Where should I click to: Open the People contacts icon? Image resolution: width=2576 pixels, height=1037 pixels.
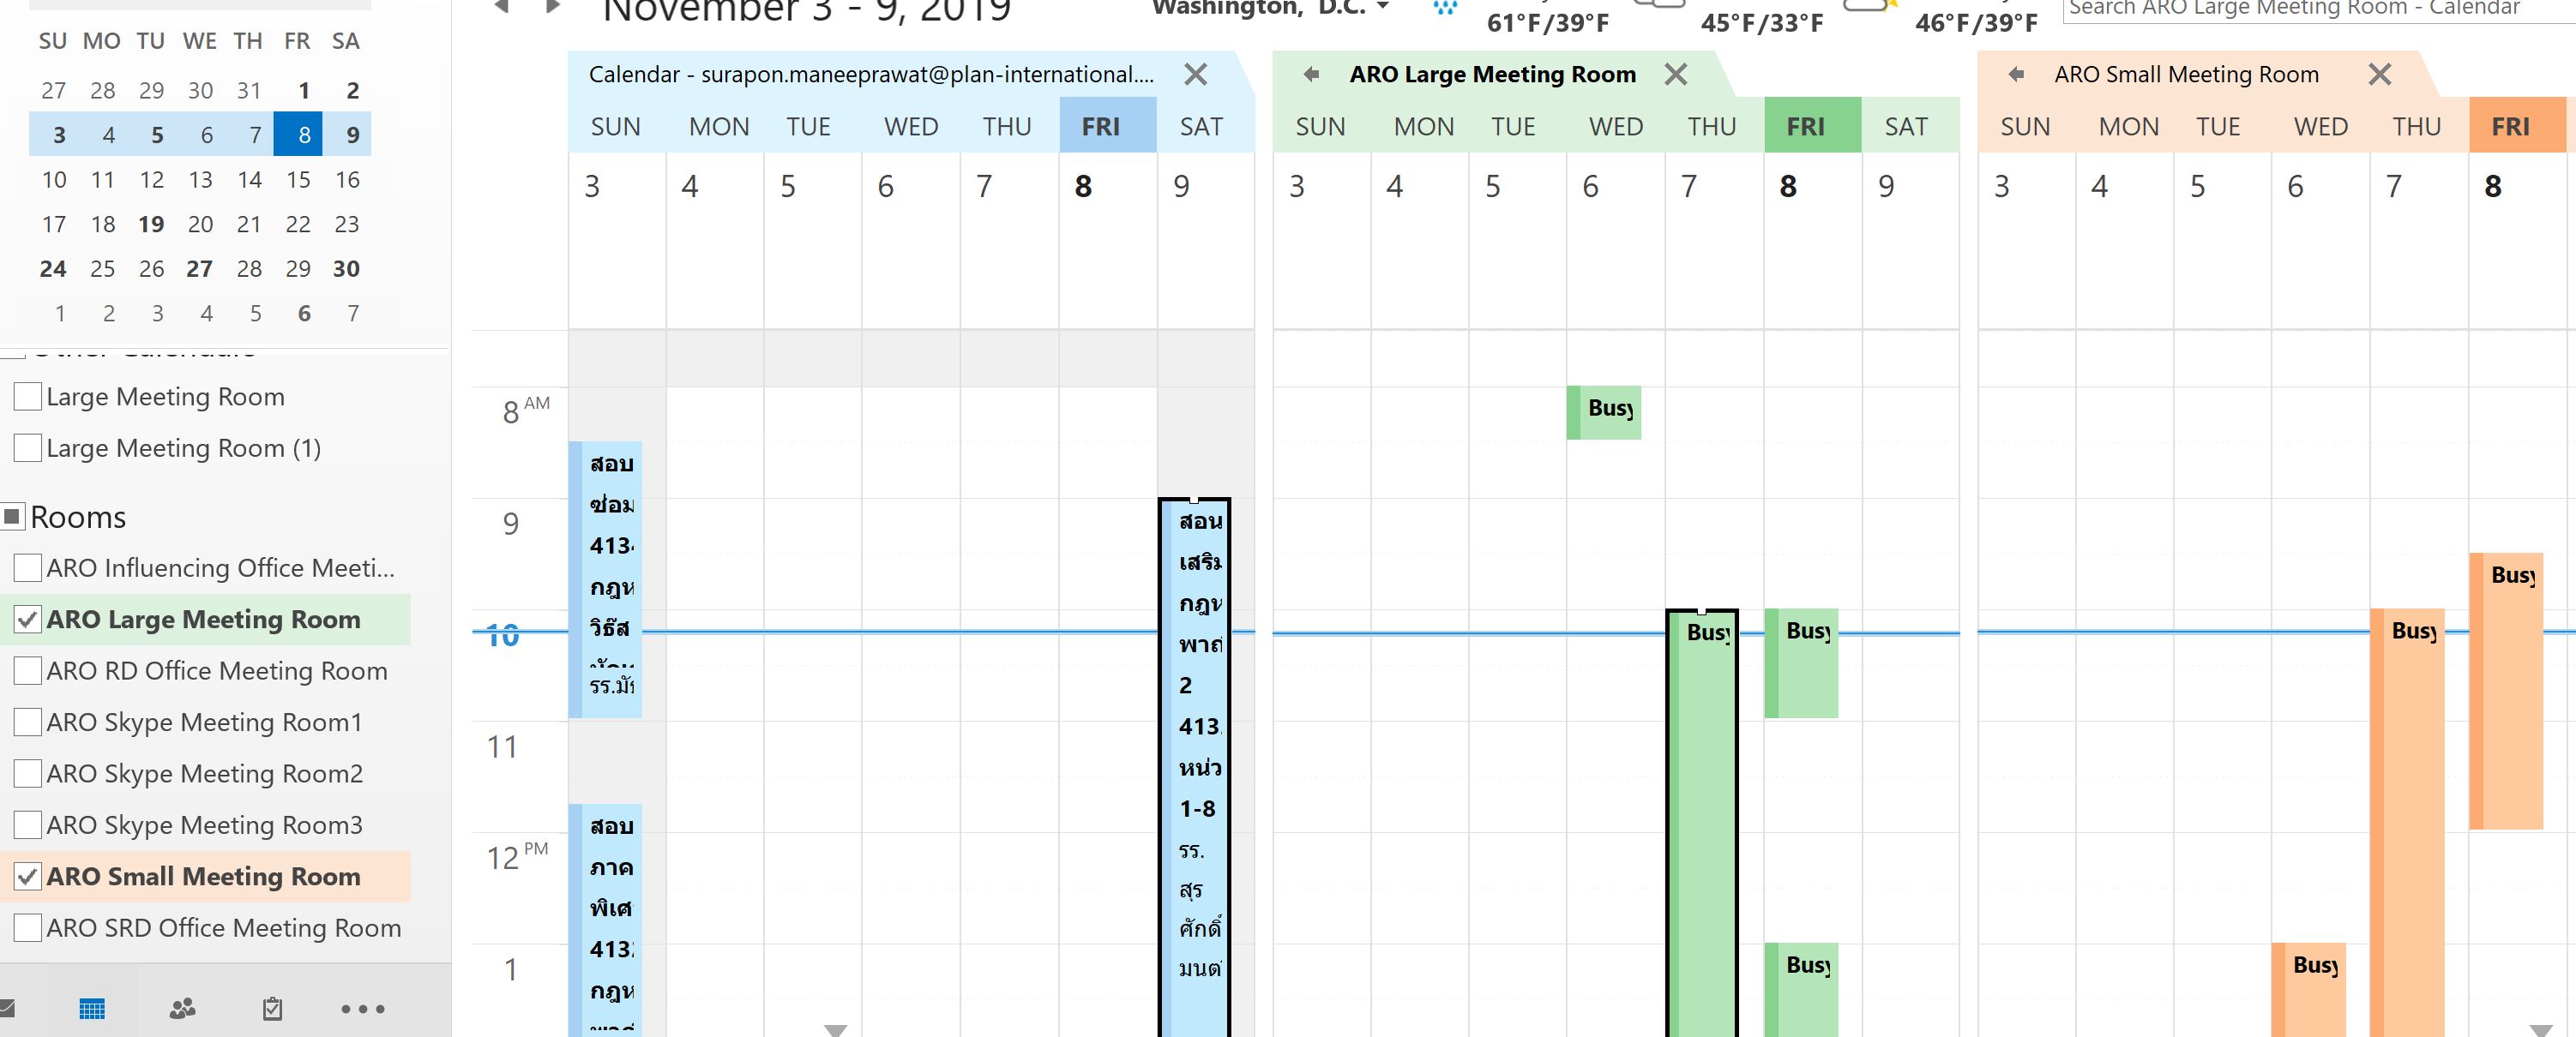[x=182, y=1009]
